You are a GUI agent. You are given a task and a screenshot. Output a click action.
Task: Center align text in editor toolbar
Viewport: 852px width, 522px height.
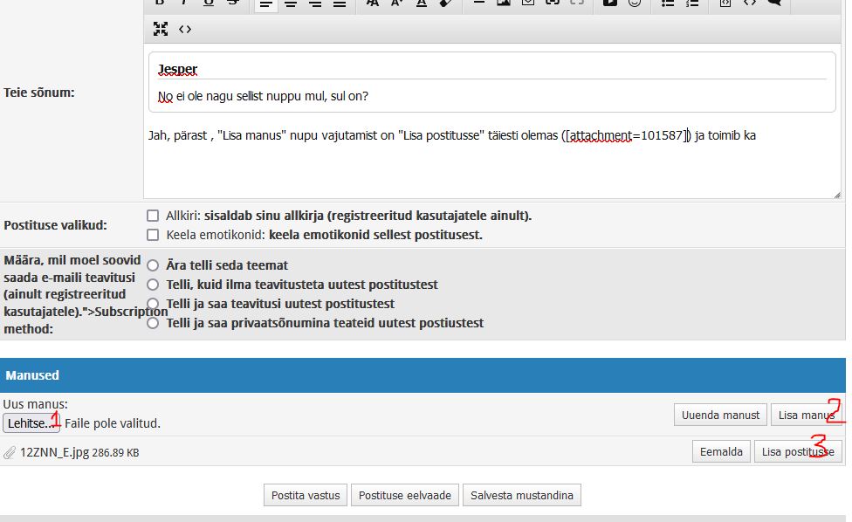tap(291, 4)
